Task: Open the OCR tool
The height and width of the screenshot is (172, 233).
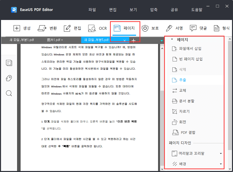Action: (x=97, y=28)
